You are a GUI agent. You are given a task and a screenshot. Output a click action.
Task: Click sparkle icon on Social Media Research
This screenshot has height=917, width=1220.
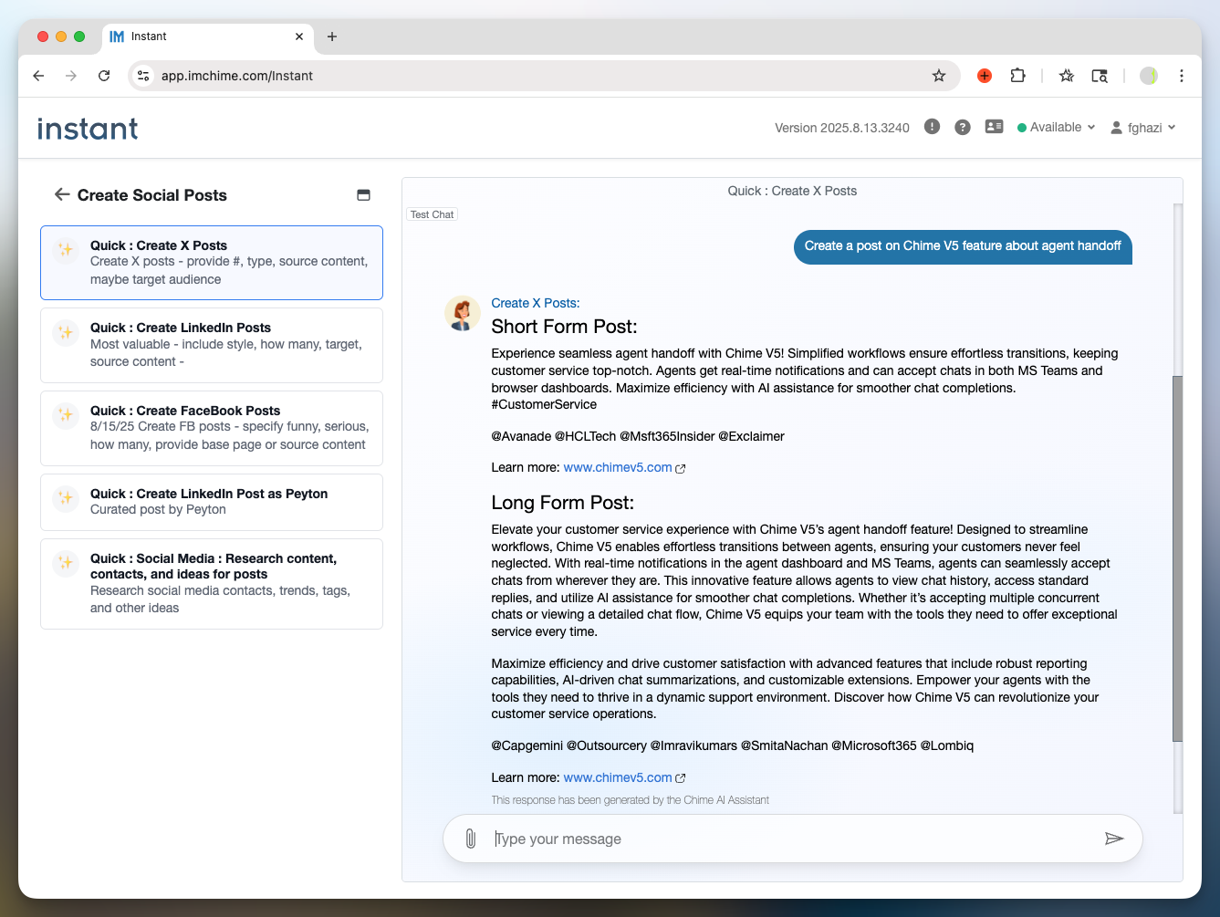click(66, 562)
